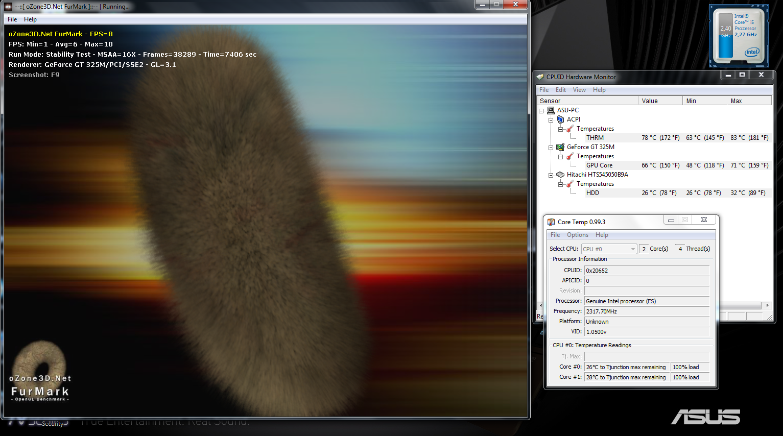Click the empty Tj. Max field

click(x=647, y=356)
